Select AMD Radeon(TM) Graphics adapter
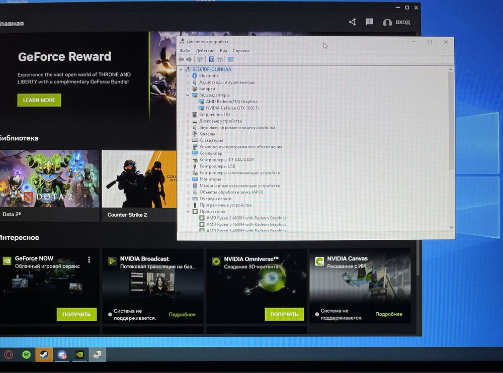Viewport: 503px width, 373px height. 231,102
